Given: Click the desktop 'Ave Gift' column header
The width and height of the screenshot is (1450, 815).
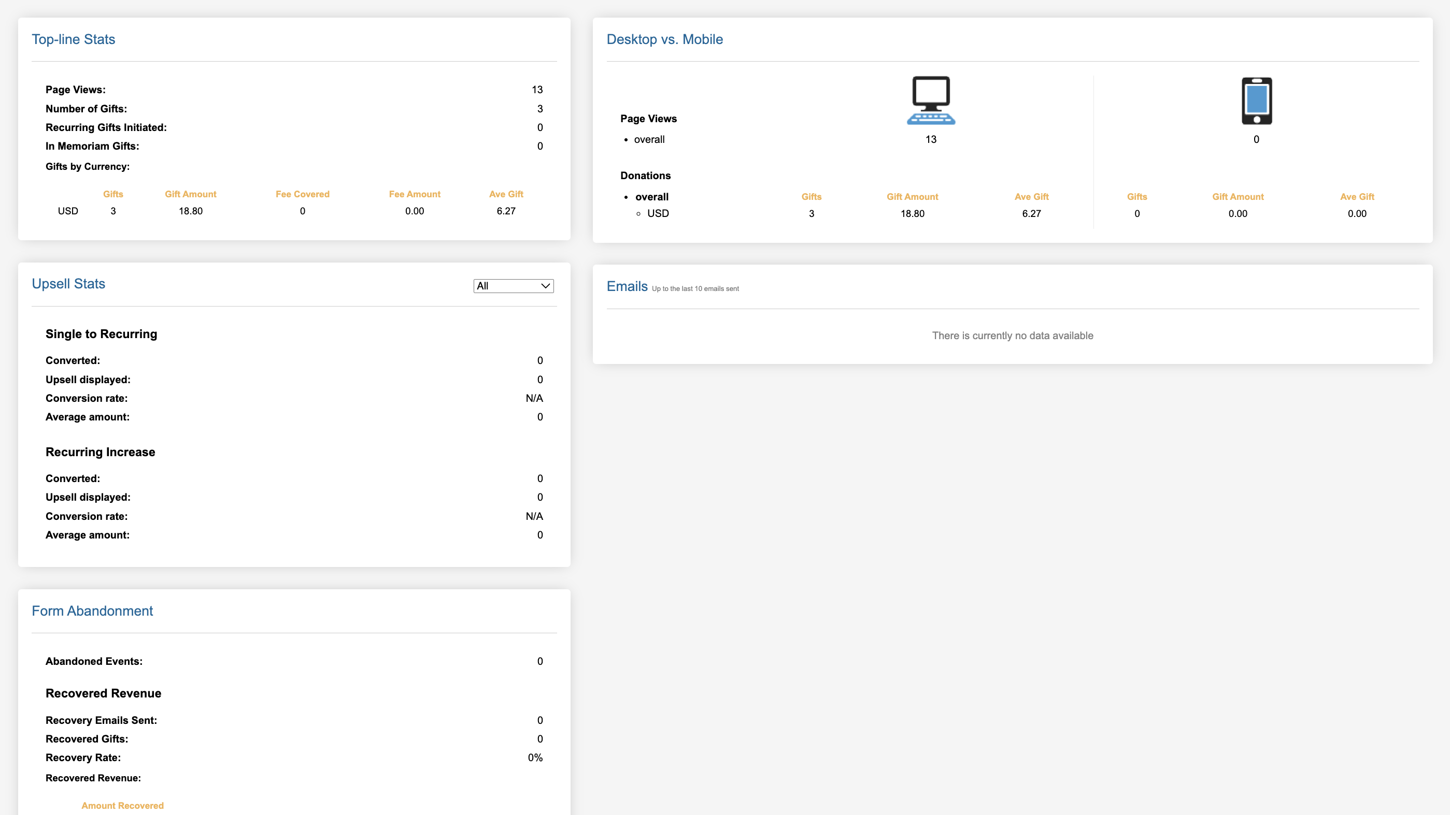Looking at the screenshot, I should pyautogui.click(x=1032, y=196).
